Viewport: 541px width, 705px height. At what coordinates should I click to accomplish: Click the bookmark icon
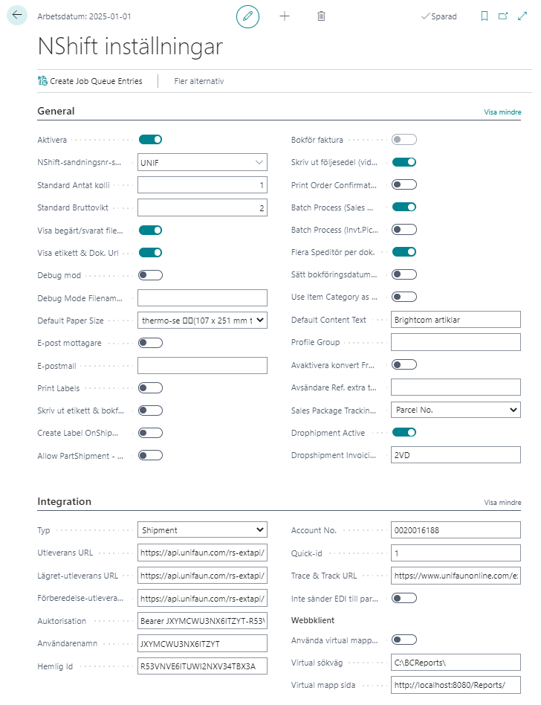click(485, 16)
